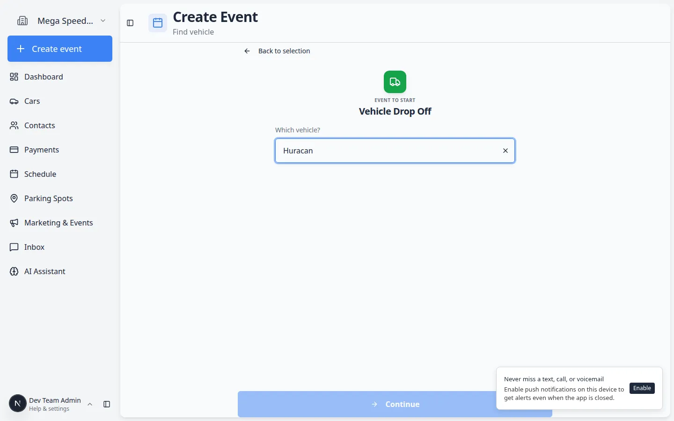Click Back to selection link
The image size is (674, 421).
277,51
